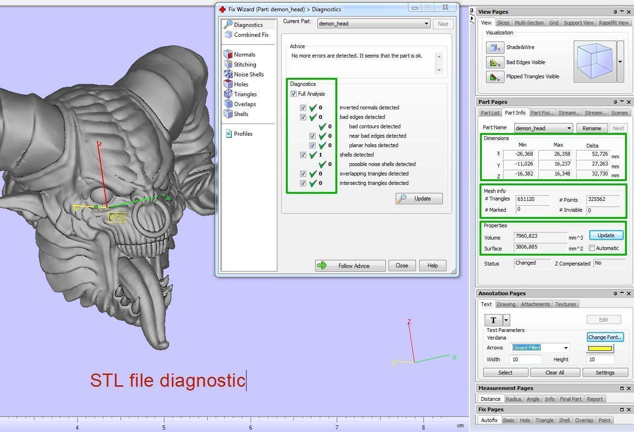Click the Follow Advice button
634x432 pixels.
(350, 266)
